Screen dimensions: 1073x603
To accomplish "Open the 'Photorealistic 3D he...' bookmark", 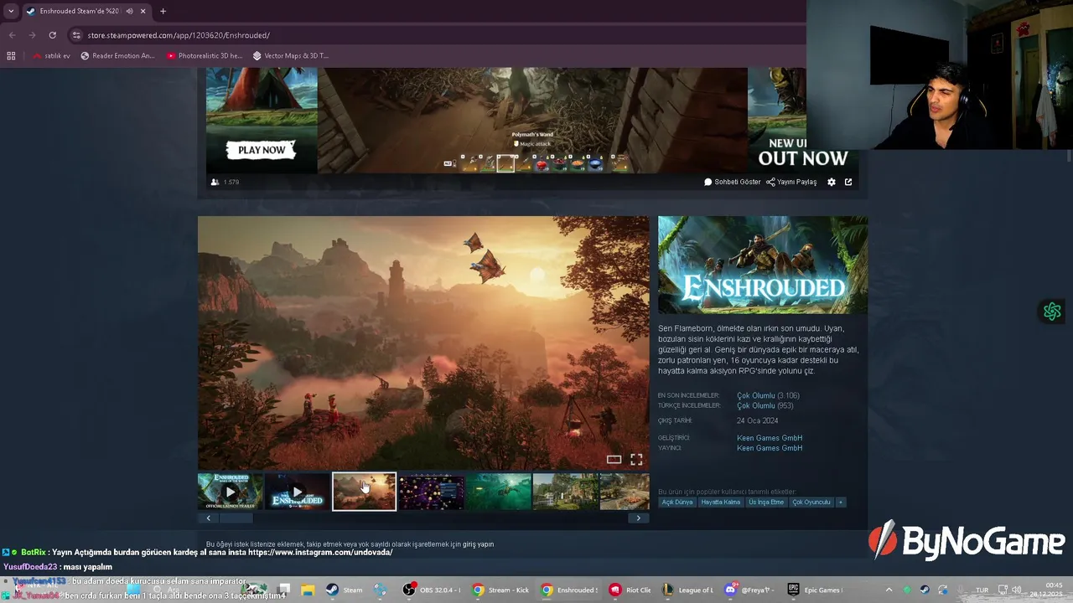I will (x=205, y=56).
